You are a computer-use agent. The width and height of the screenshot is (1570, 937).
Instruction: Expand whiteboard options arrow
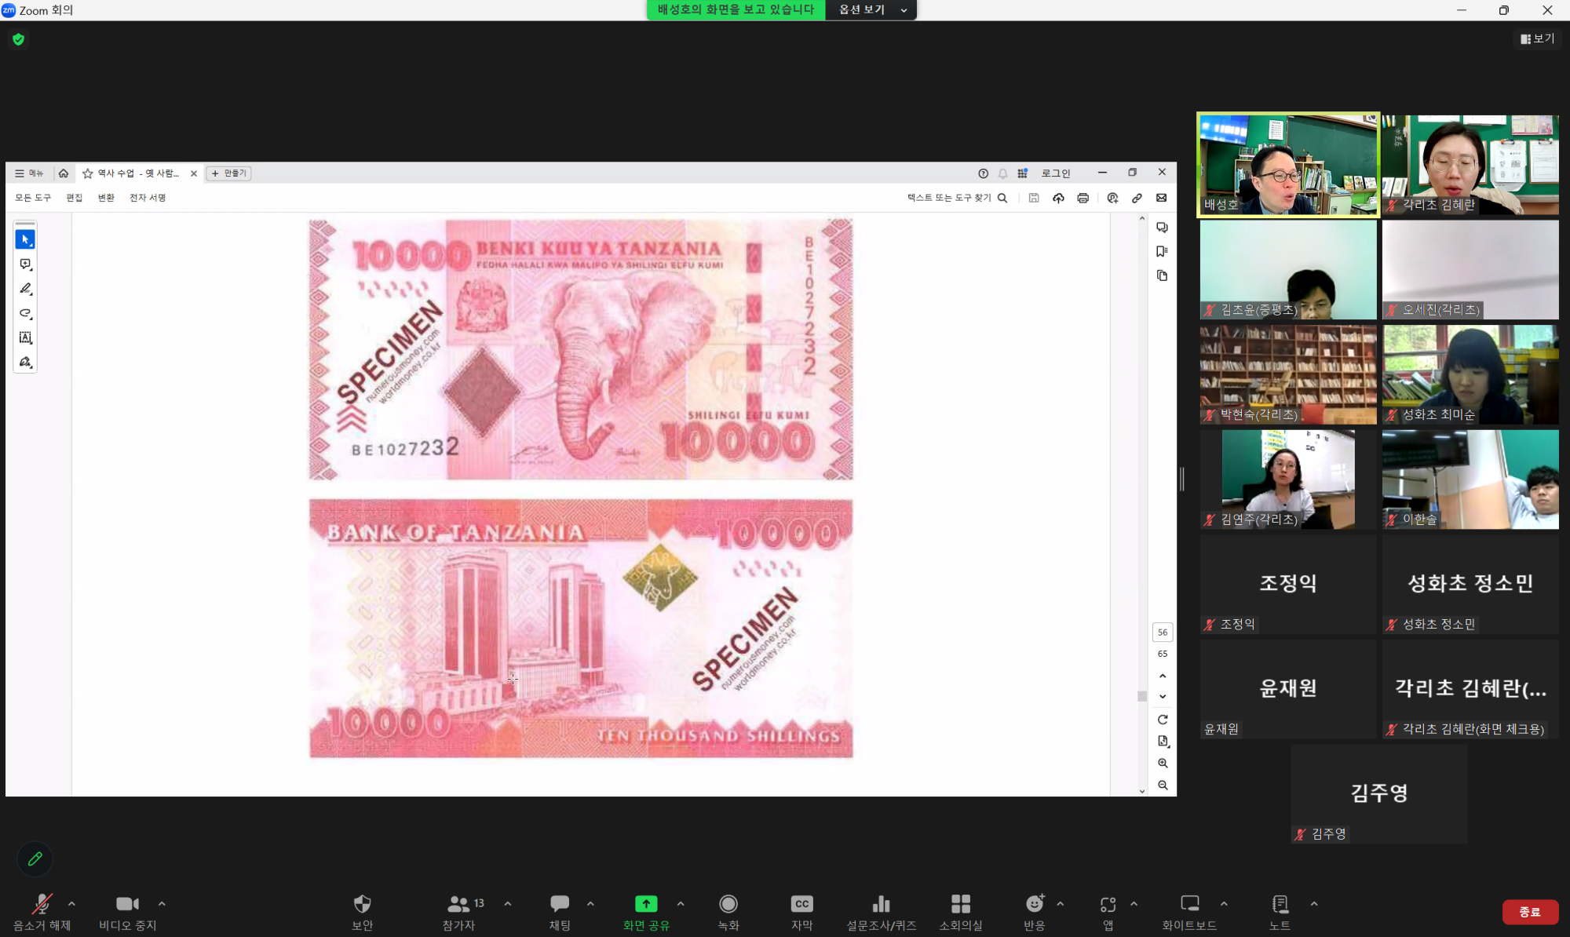tap(1224, 904)
